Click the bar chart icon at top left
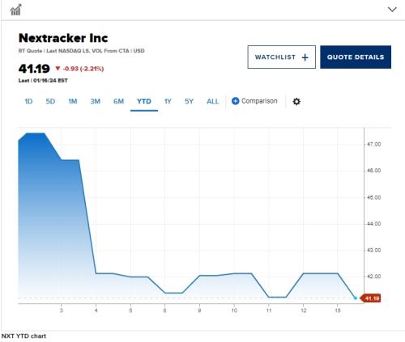 coord(15,10)
